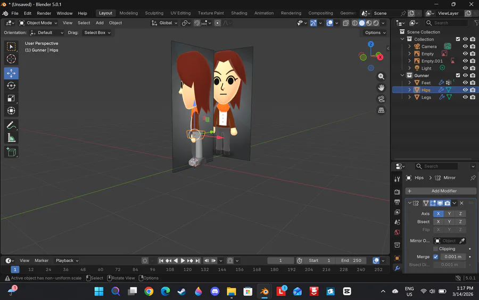
Task: Click the Merge distance value field
Action: tap(453, 257)
